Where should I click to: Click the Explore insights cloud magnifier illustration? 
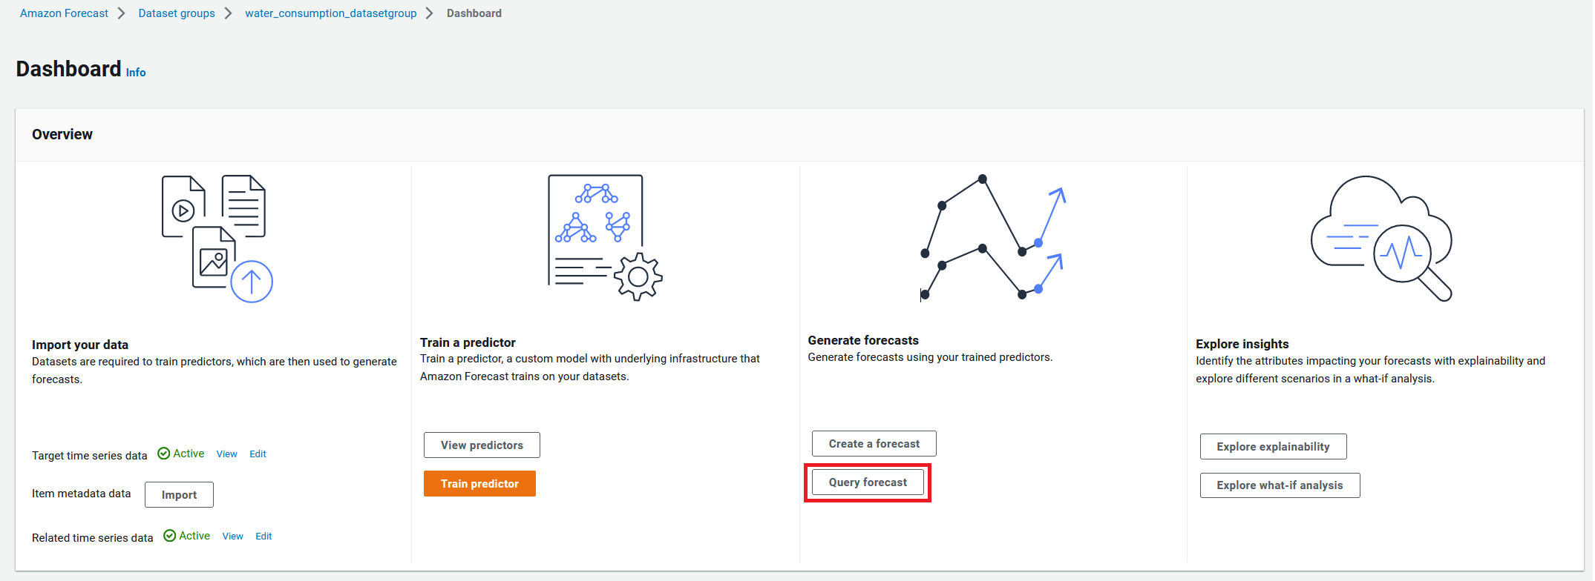(1381, 239)
